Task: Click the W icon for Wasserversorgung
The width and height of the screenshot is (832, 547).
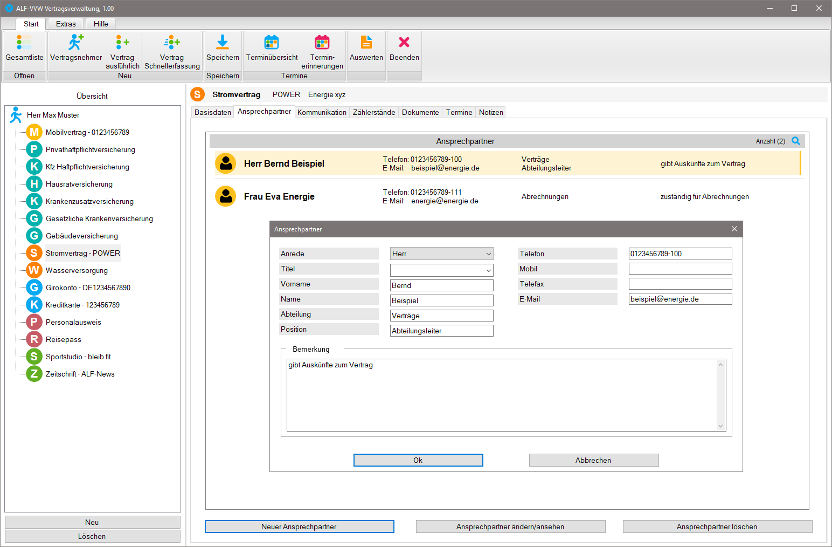Action: (x=34, y=270)
